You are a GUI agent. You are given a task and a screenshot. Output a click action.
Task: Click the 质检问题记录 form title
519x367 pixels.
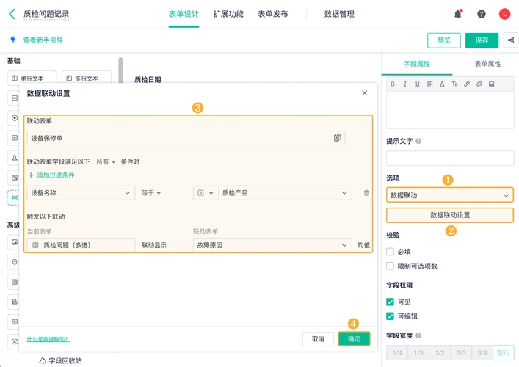point(46,14)
